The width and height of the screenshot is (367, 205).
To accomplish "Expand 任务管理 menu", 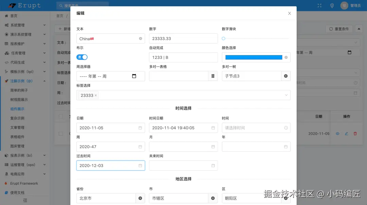I will [x=25, y=53].
